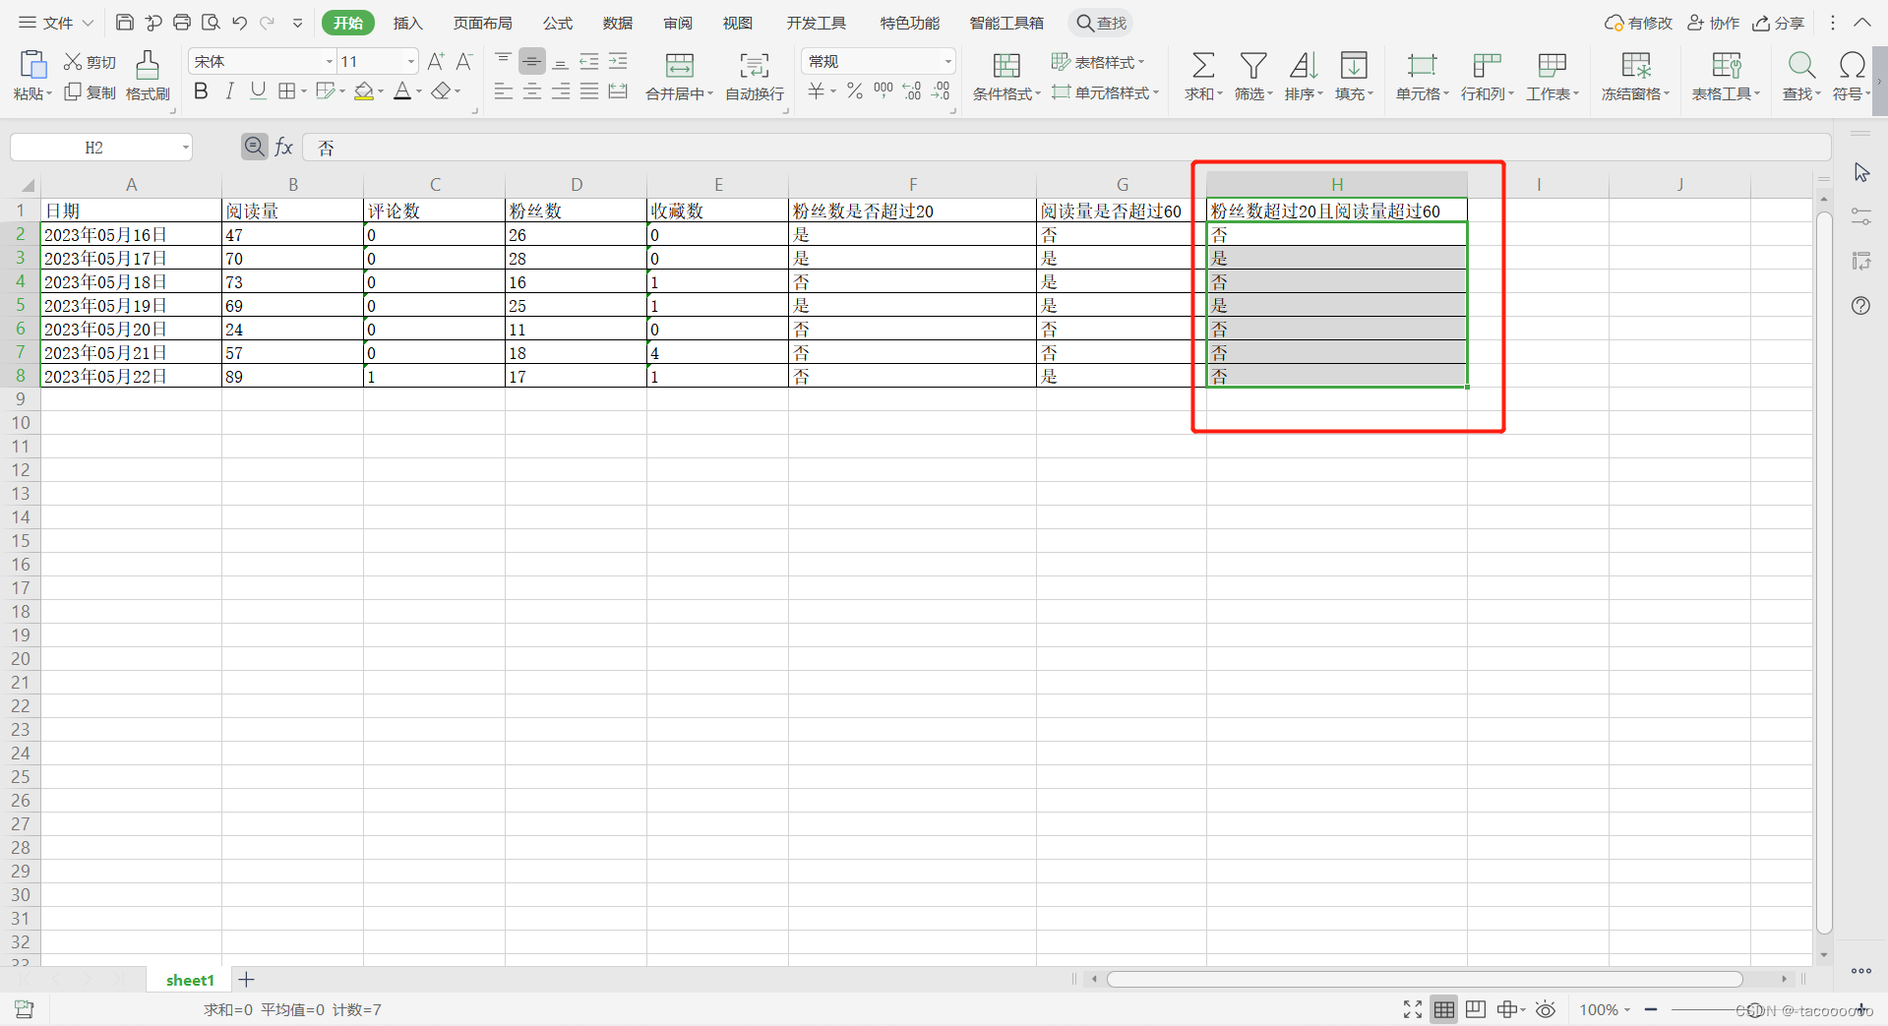Open 单元格样式 cell styles
The image size is (1888, 1026).
[1106, 92]
